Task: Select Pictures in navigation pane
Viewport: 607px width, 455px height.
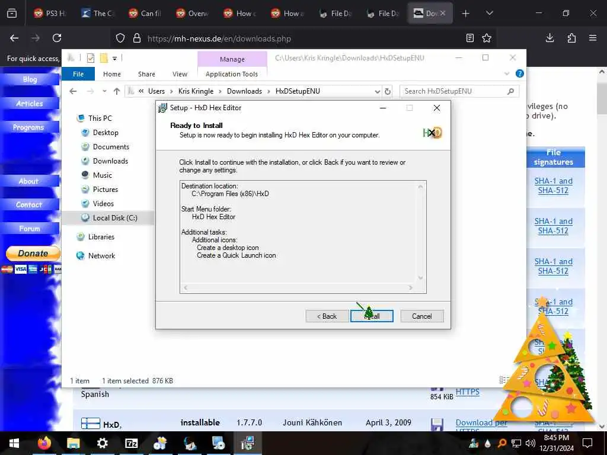Action: point(106,190)
